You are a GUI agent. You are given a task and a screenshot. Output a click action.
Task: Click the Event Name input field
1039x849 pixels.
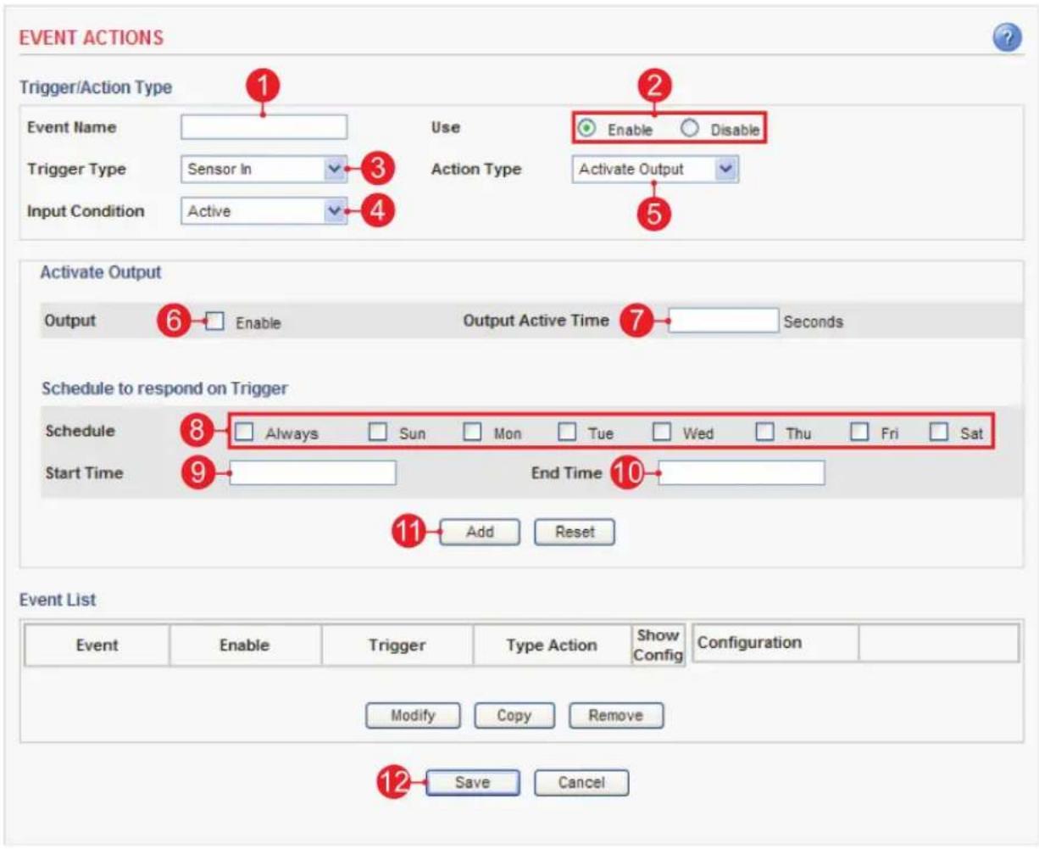[264, 127]
